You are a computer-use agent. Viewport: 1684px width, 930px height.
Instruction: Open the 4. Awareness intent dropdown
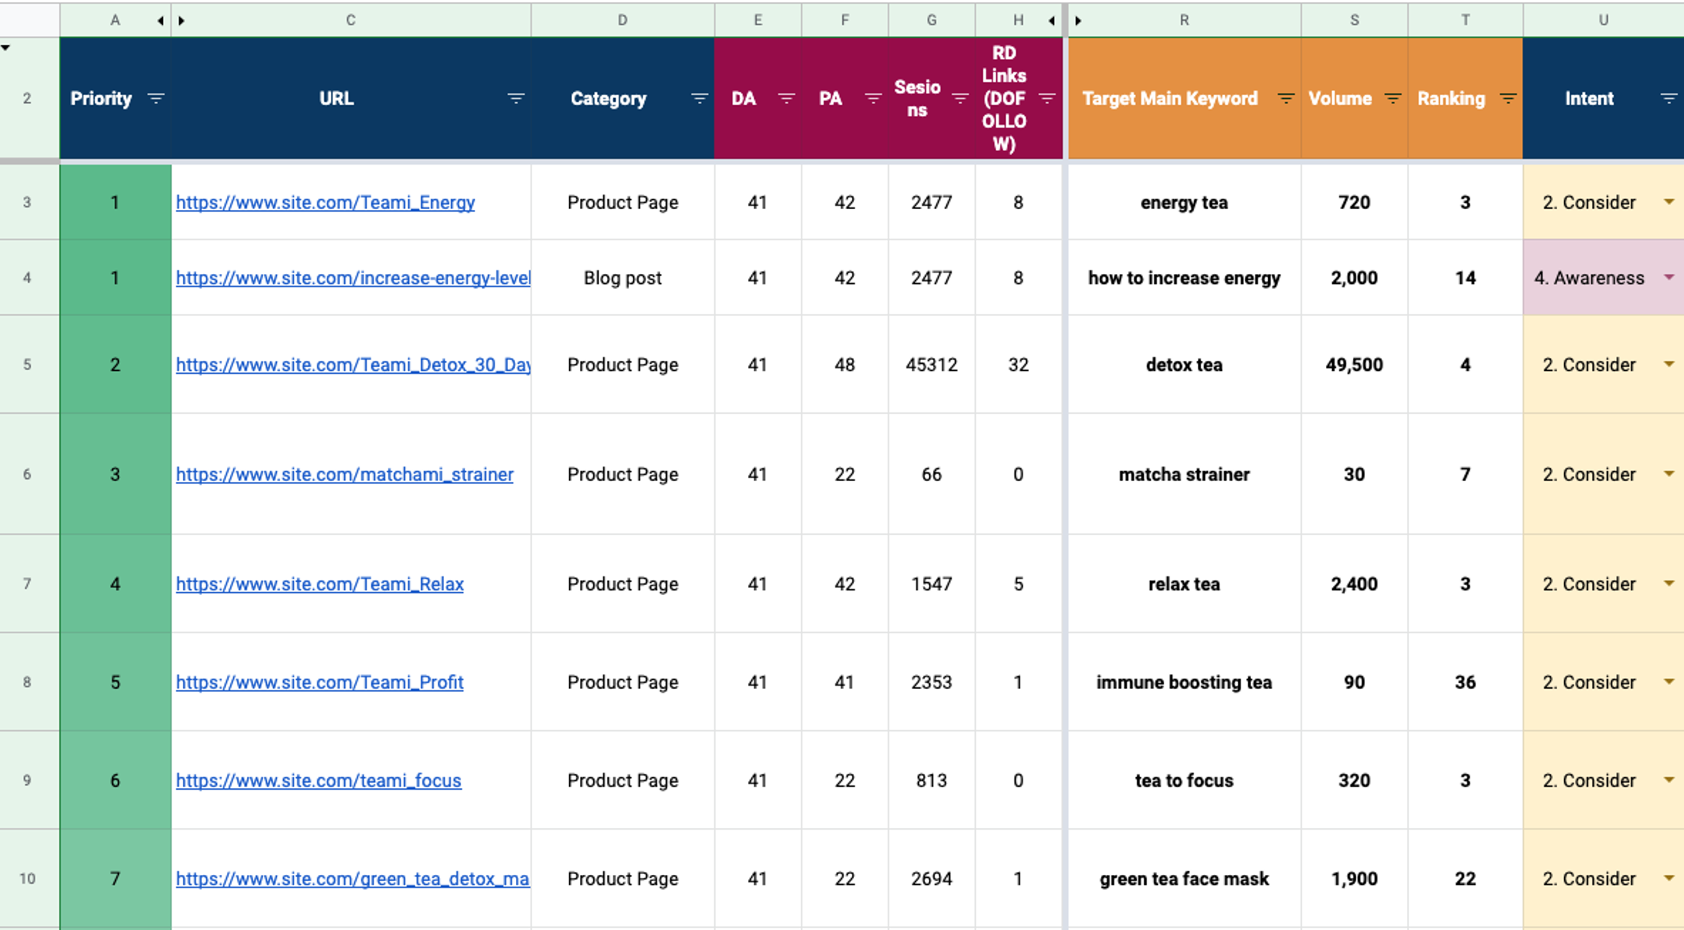[x=1669, y=278]
